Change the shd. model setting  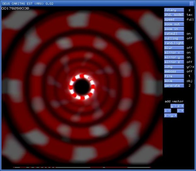click(x=174, y=15)
